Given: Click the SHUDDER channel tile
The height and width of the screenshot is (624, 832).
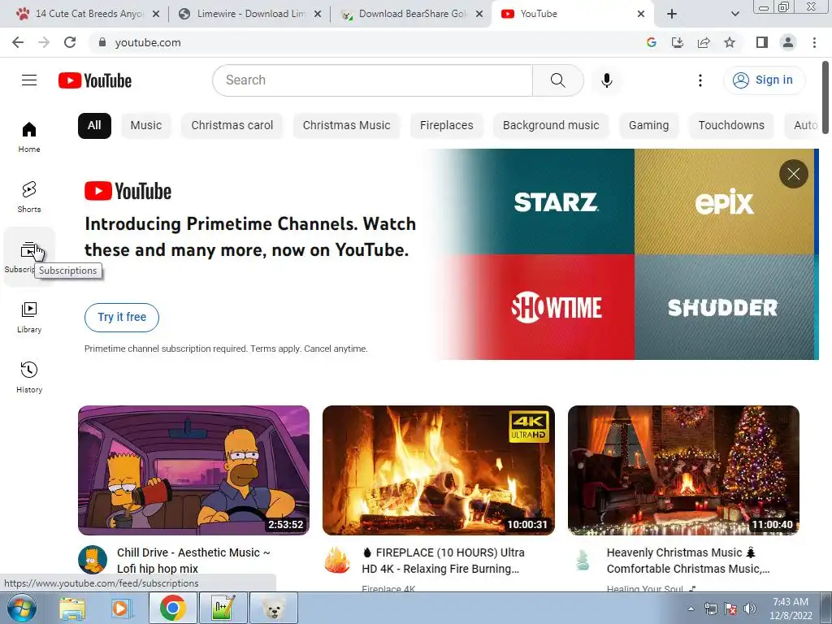Looking at the screenshot, I should coord(724,306).
